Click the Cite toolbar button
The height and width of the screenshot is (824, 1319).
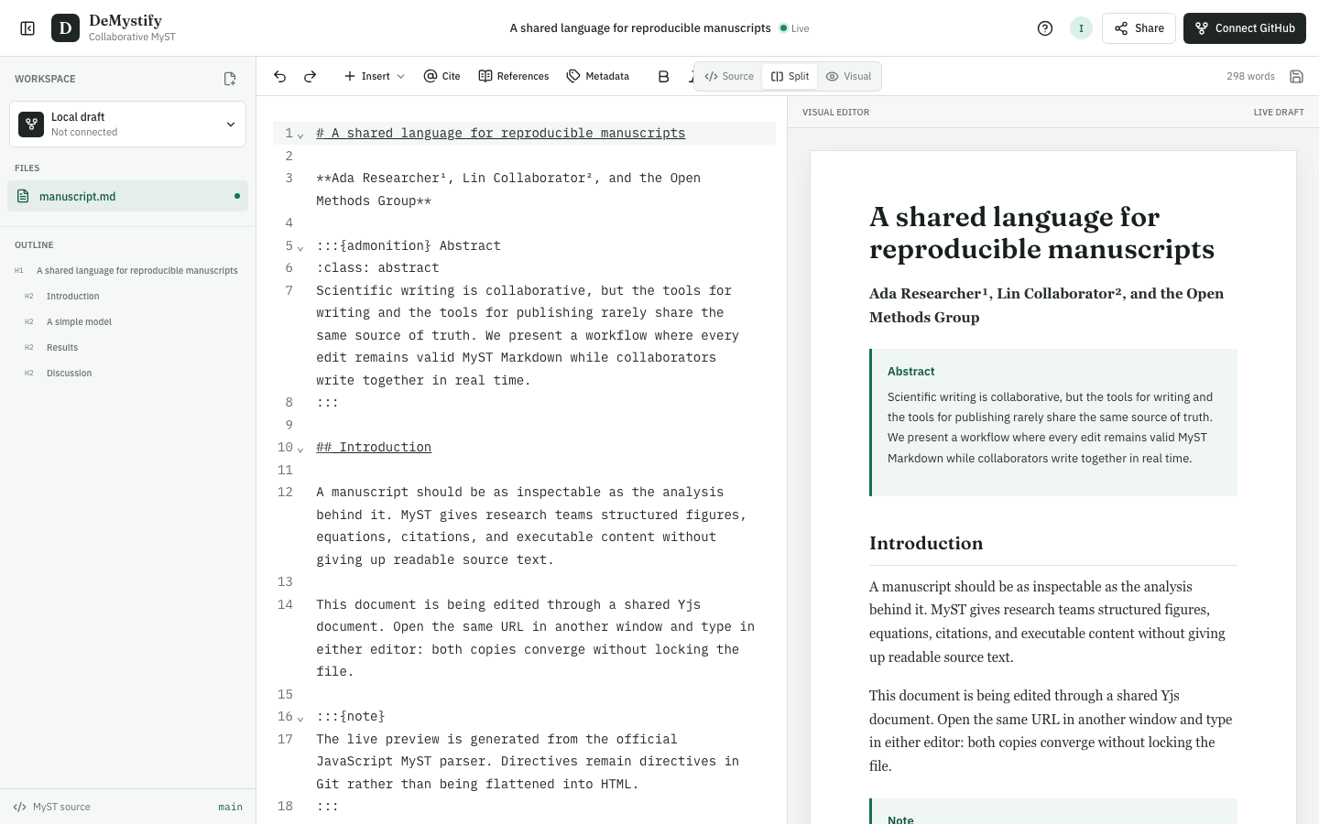pyautogui.click(x=441, y=76)
